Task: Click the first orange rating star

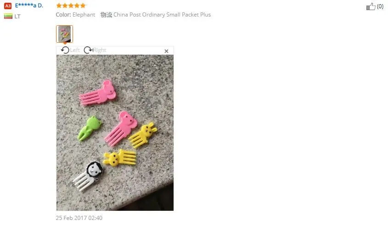Action: pos(59,6)
